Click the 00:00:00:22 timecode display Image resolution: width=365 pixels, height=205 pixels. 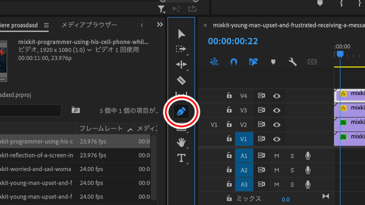pos(233,41)
